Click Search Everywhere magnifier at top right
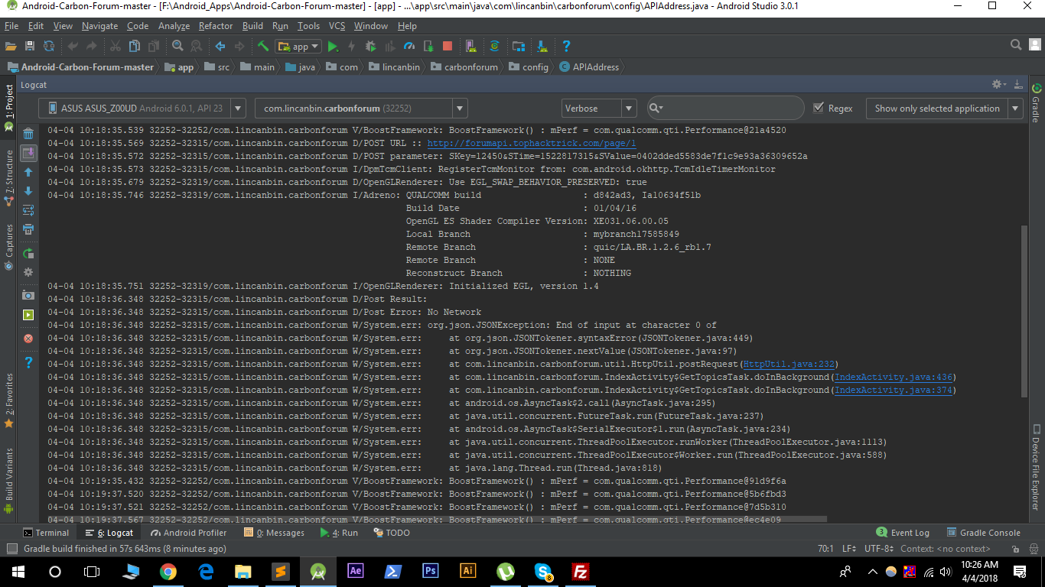Viewport: 1045px width, 587px height. pos(1016,45)
